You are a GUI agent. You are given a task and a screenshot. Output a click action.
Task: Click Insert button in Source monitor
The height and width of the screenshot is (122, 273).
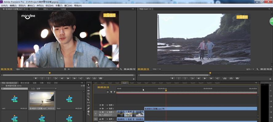pyautogui.click(x=88, y=78)
